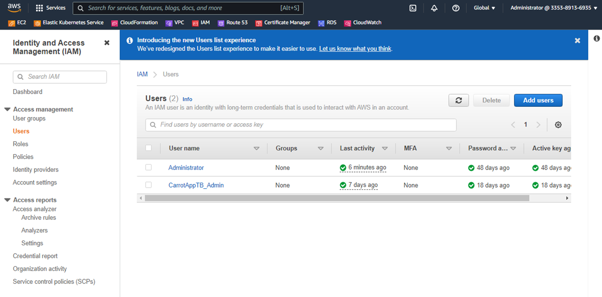Open the RDS shortcut
602x297 pixels.
click(327, 23)
